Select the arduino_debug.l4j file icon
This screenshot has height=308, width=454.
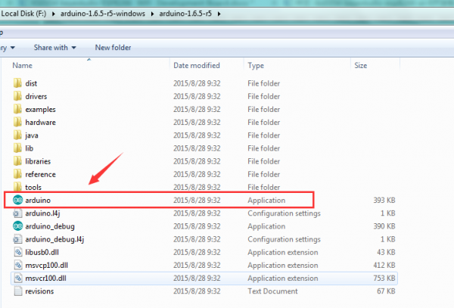17,239
